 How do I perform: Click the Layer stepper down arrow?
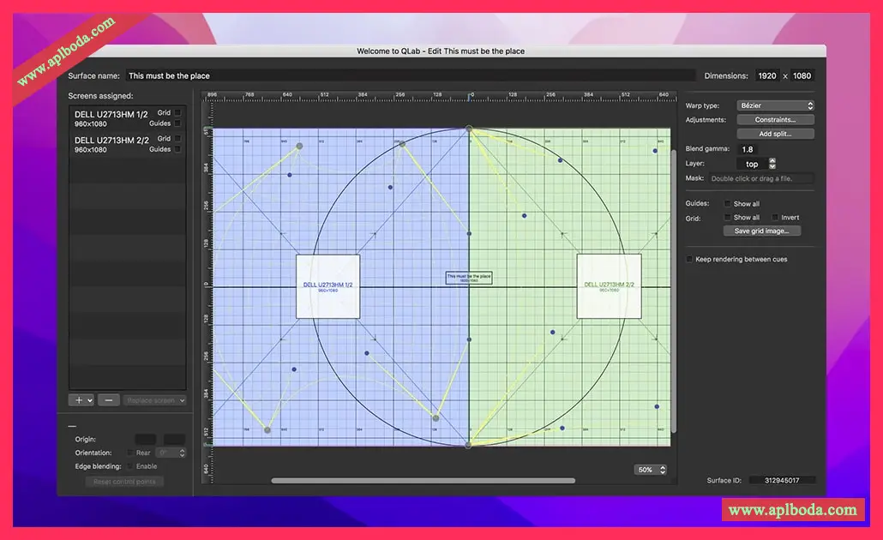(772, 166)
